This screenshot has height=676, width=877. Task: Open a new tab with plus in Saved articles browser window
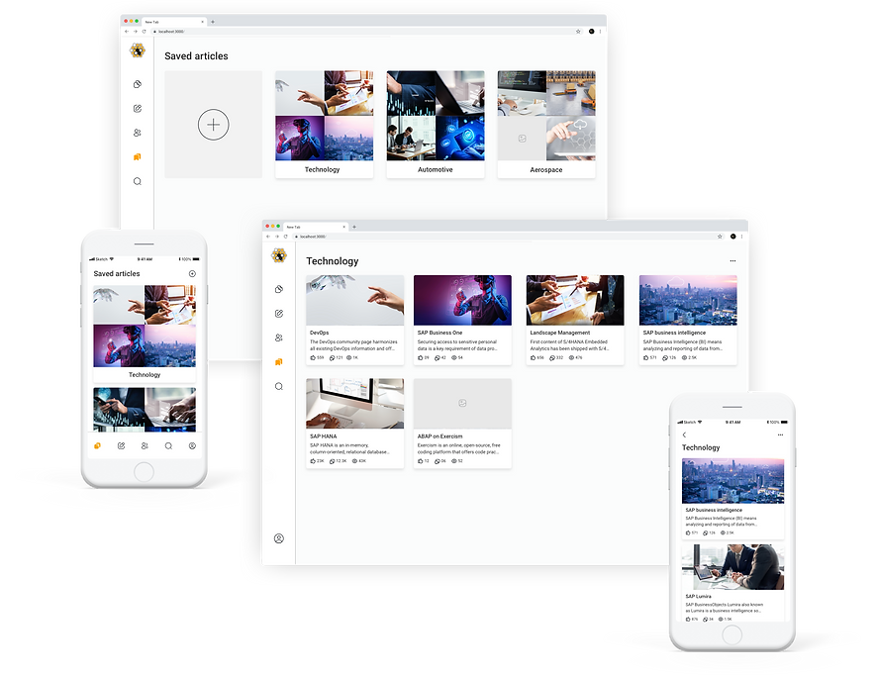[213, 22]
